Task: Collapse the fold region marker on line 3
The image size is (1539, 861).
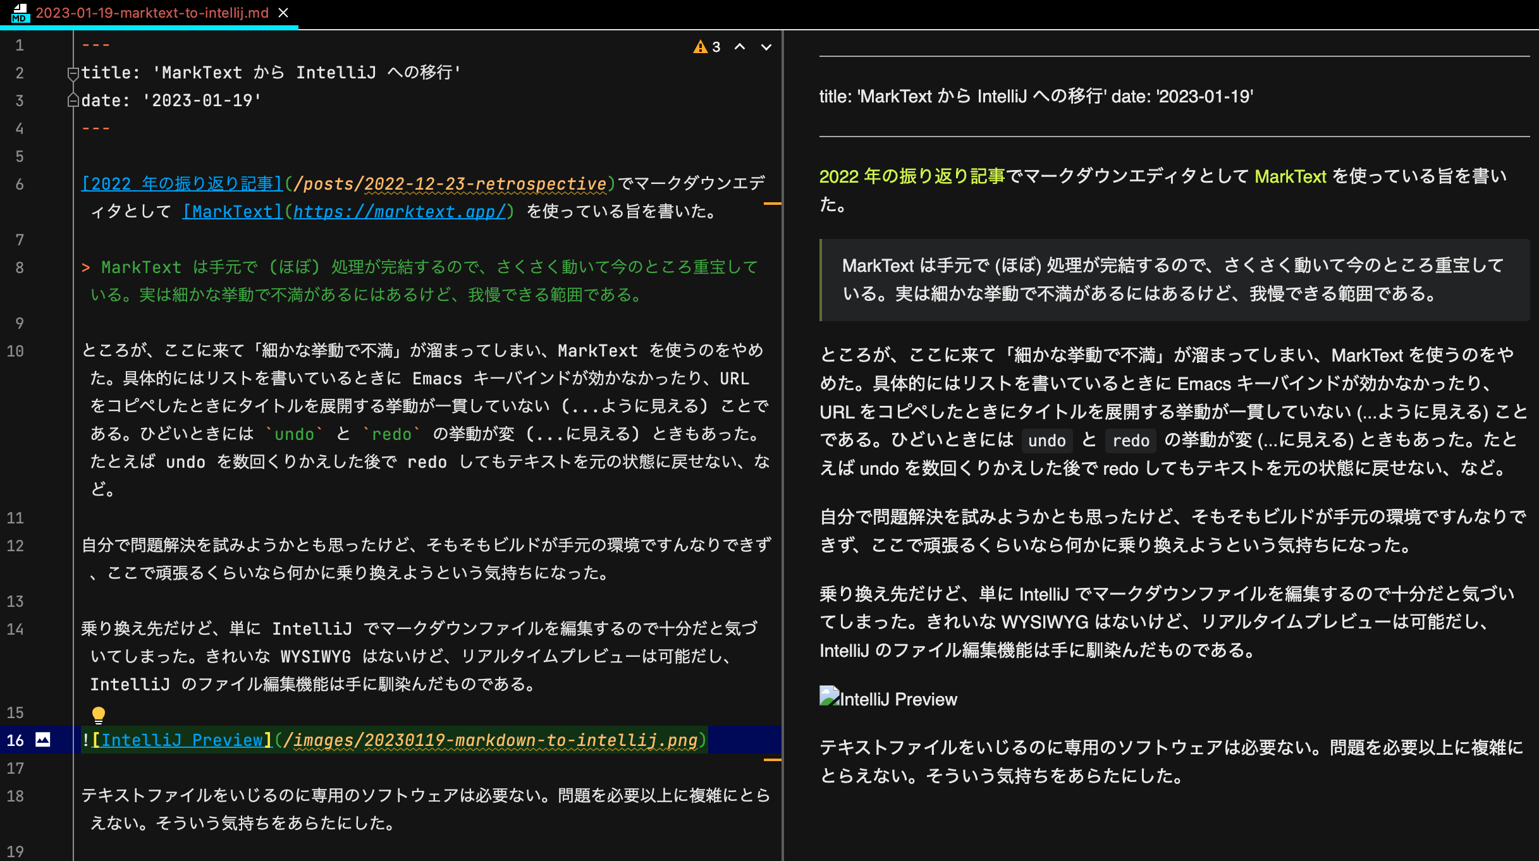Action: 72,99
